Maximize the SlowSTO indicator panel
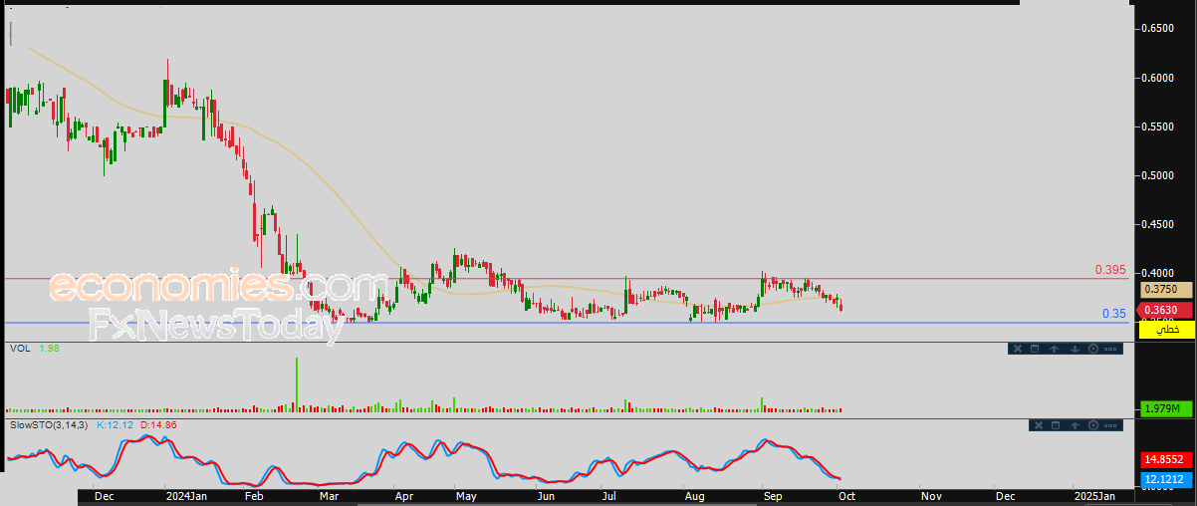 click(x=1056, y=425)
